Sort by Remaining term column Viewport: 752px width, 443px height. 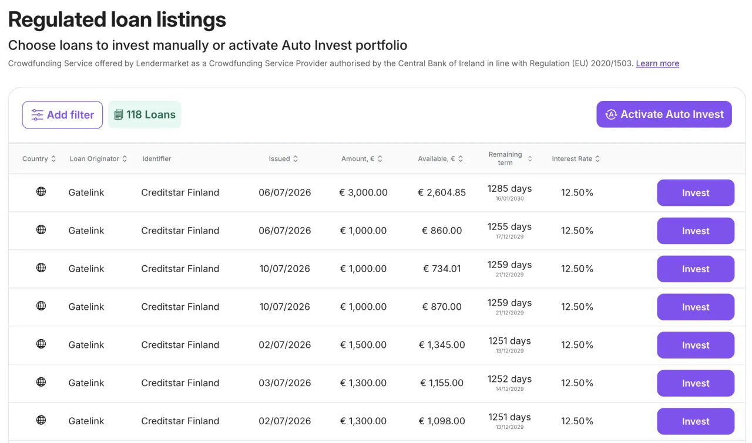click(x=511, y=158)
